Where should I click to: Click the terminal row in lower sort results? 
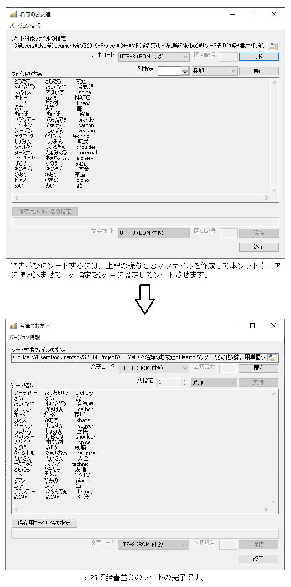click(x=55, y=453)
